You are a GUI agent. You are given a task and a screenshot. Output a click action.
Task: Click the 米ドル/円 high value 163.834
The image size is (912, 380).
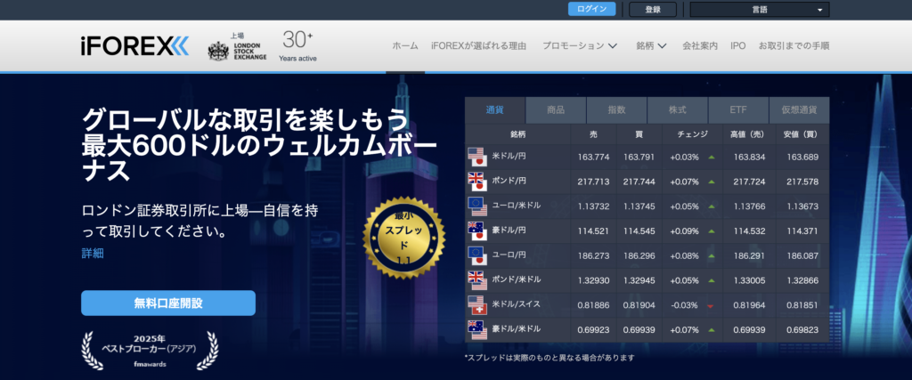pyautogui.click(x=747, y=157)
